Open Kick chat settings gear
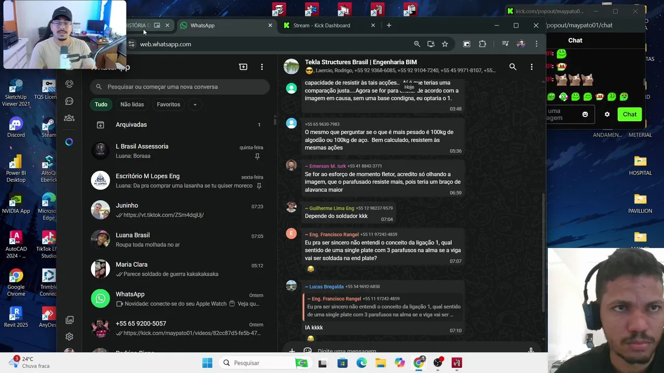664x373 pixels. (607, 114)
